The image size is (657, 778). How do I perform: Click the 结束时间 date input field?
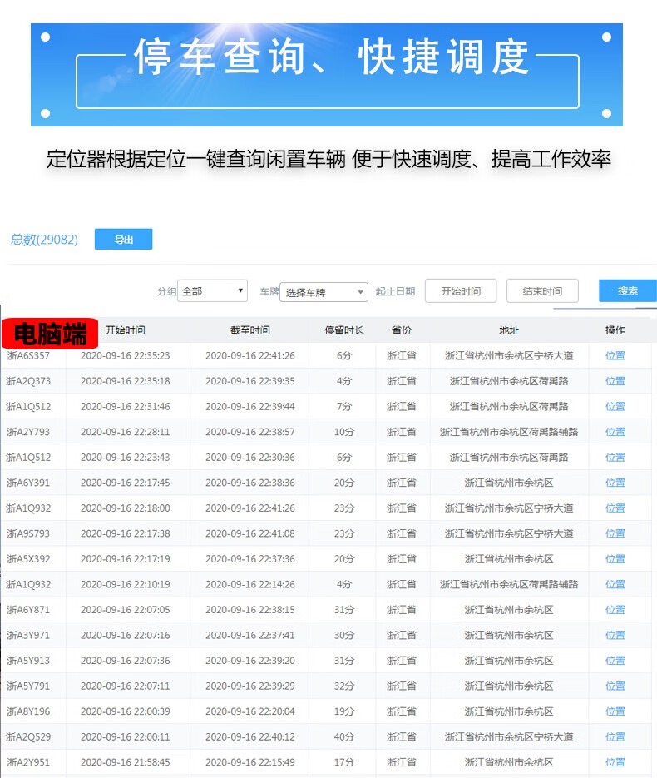[x=542, y=291]
